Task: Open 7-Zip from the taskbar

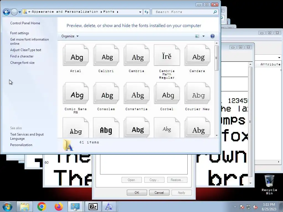Action: 93,206
